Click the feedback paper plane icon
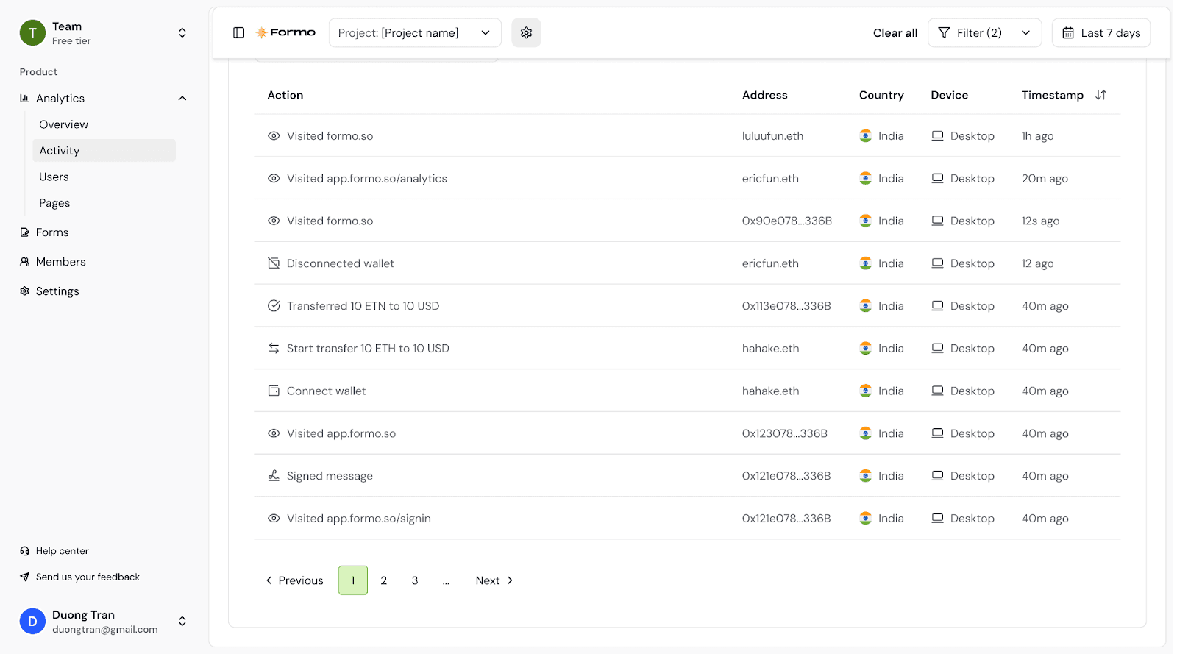Screen dimensions: 1177x654 (24, 577)
